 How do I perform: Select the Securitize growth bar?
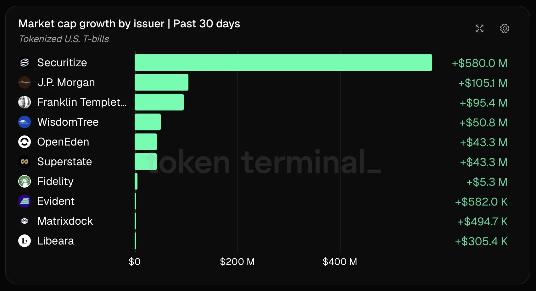click(283, 63)
